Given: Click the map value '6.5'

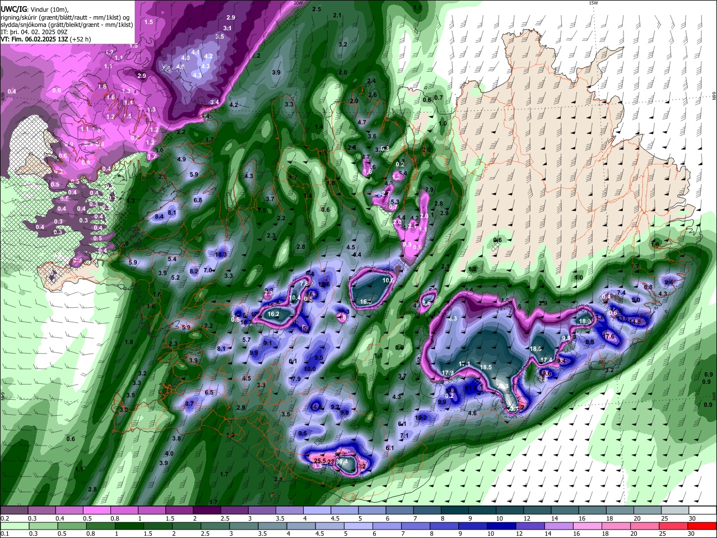Looking at the screenshot, I should (x=209, y=392).
